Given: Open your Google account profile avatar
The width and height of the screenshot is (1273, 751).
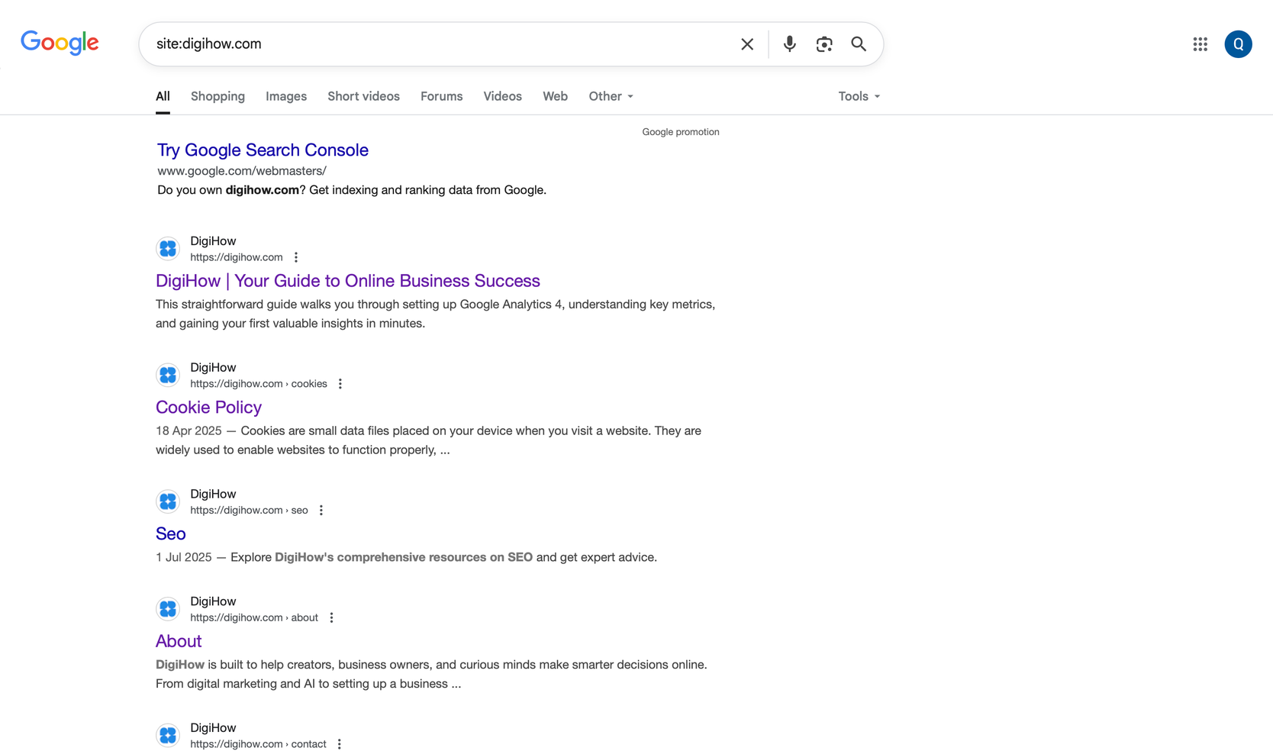Looking at the screenshot, I should [x=1238, y=44].
